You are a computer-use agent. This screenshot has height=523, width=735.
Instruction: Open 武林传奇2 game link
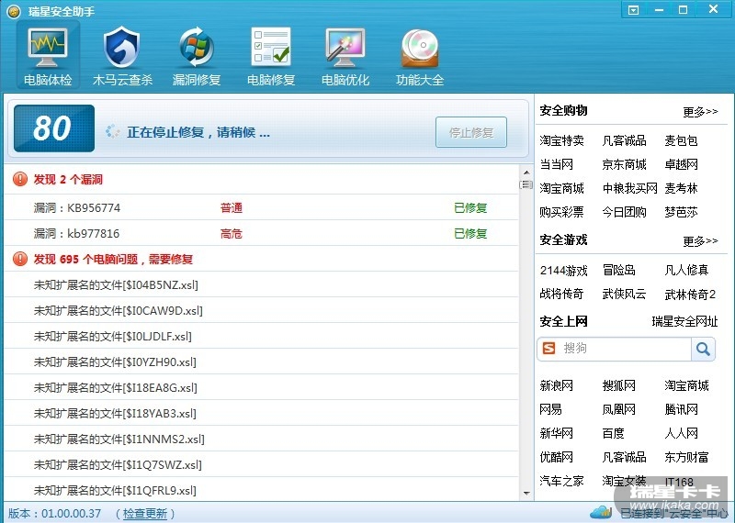pyautogui.click(x=690, y=295)
